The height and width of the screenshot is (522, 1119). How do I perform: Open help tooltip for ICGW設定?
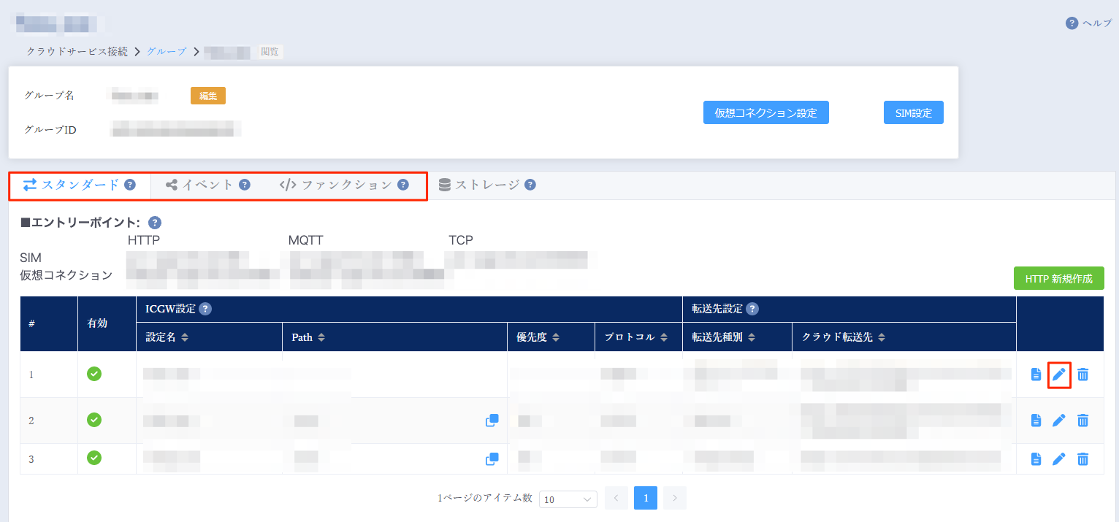coord(205,309)
